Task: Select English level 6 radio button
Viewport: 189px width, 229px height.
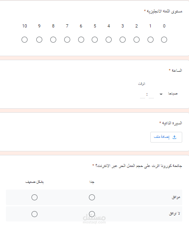Action: point(81,39)
